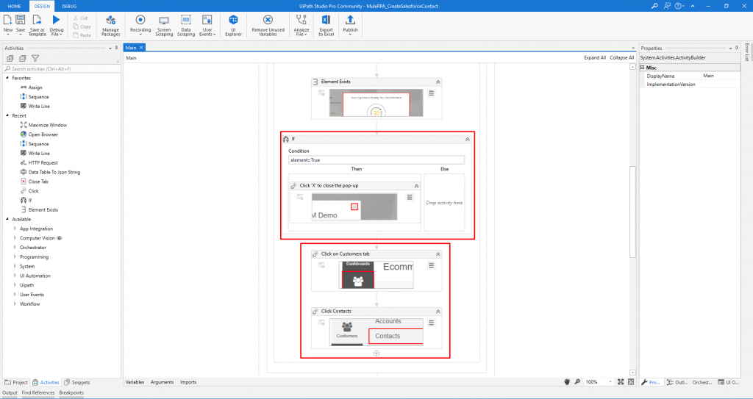Switch to Project panel tab

coord(16,382)
